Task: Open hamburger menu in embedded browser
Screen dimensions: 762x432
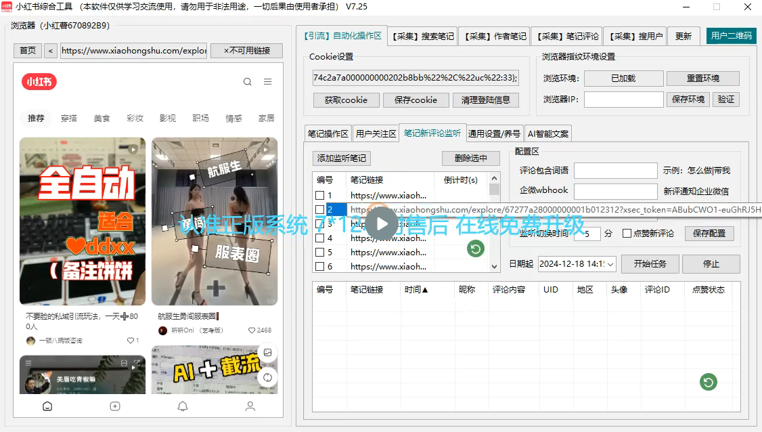Action: click(268, 82)
